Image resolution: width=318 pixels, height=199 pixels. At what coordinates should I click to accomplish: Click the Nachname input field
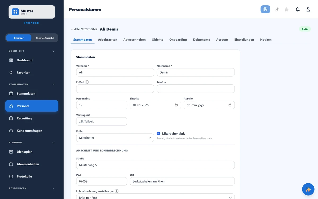(196, 72)
